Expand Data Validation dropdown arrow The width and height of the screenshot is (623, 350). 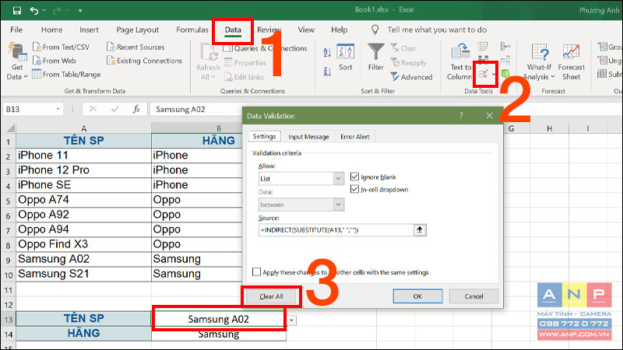(x=494, y=74)
